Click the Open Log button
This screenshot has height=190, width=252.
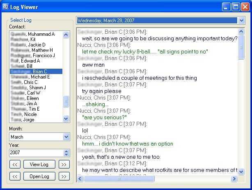pos(39,176)
